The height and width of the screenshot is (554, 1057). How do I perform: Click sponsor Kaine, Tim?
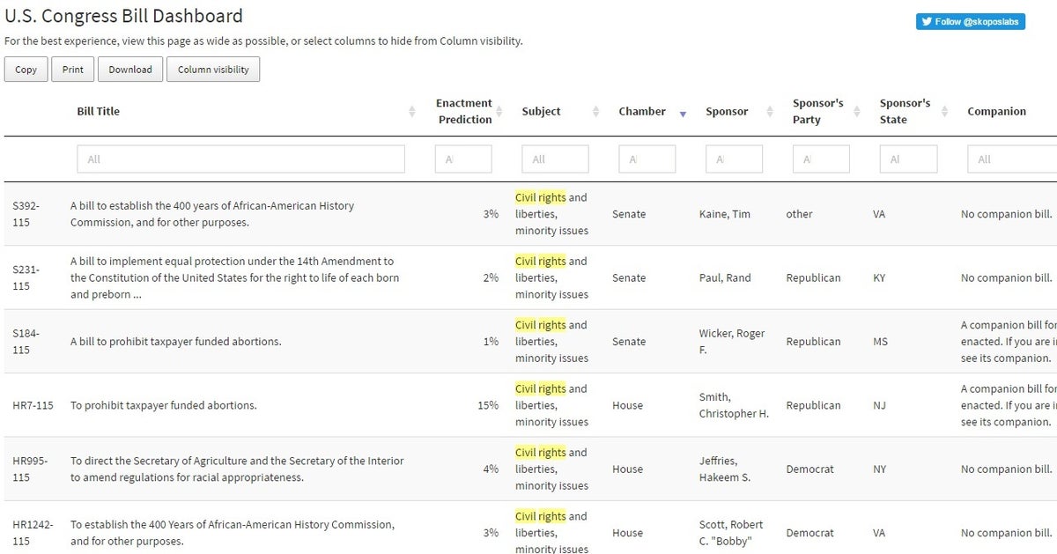click(x=725, y=214)
